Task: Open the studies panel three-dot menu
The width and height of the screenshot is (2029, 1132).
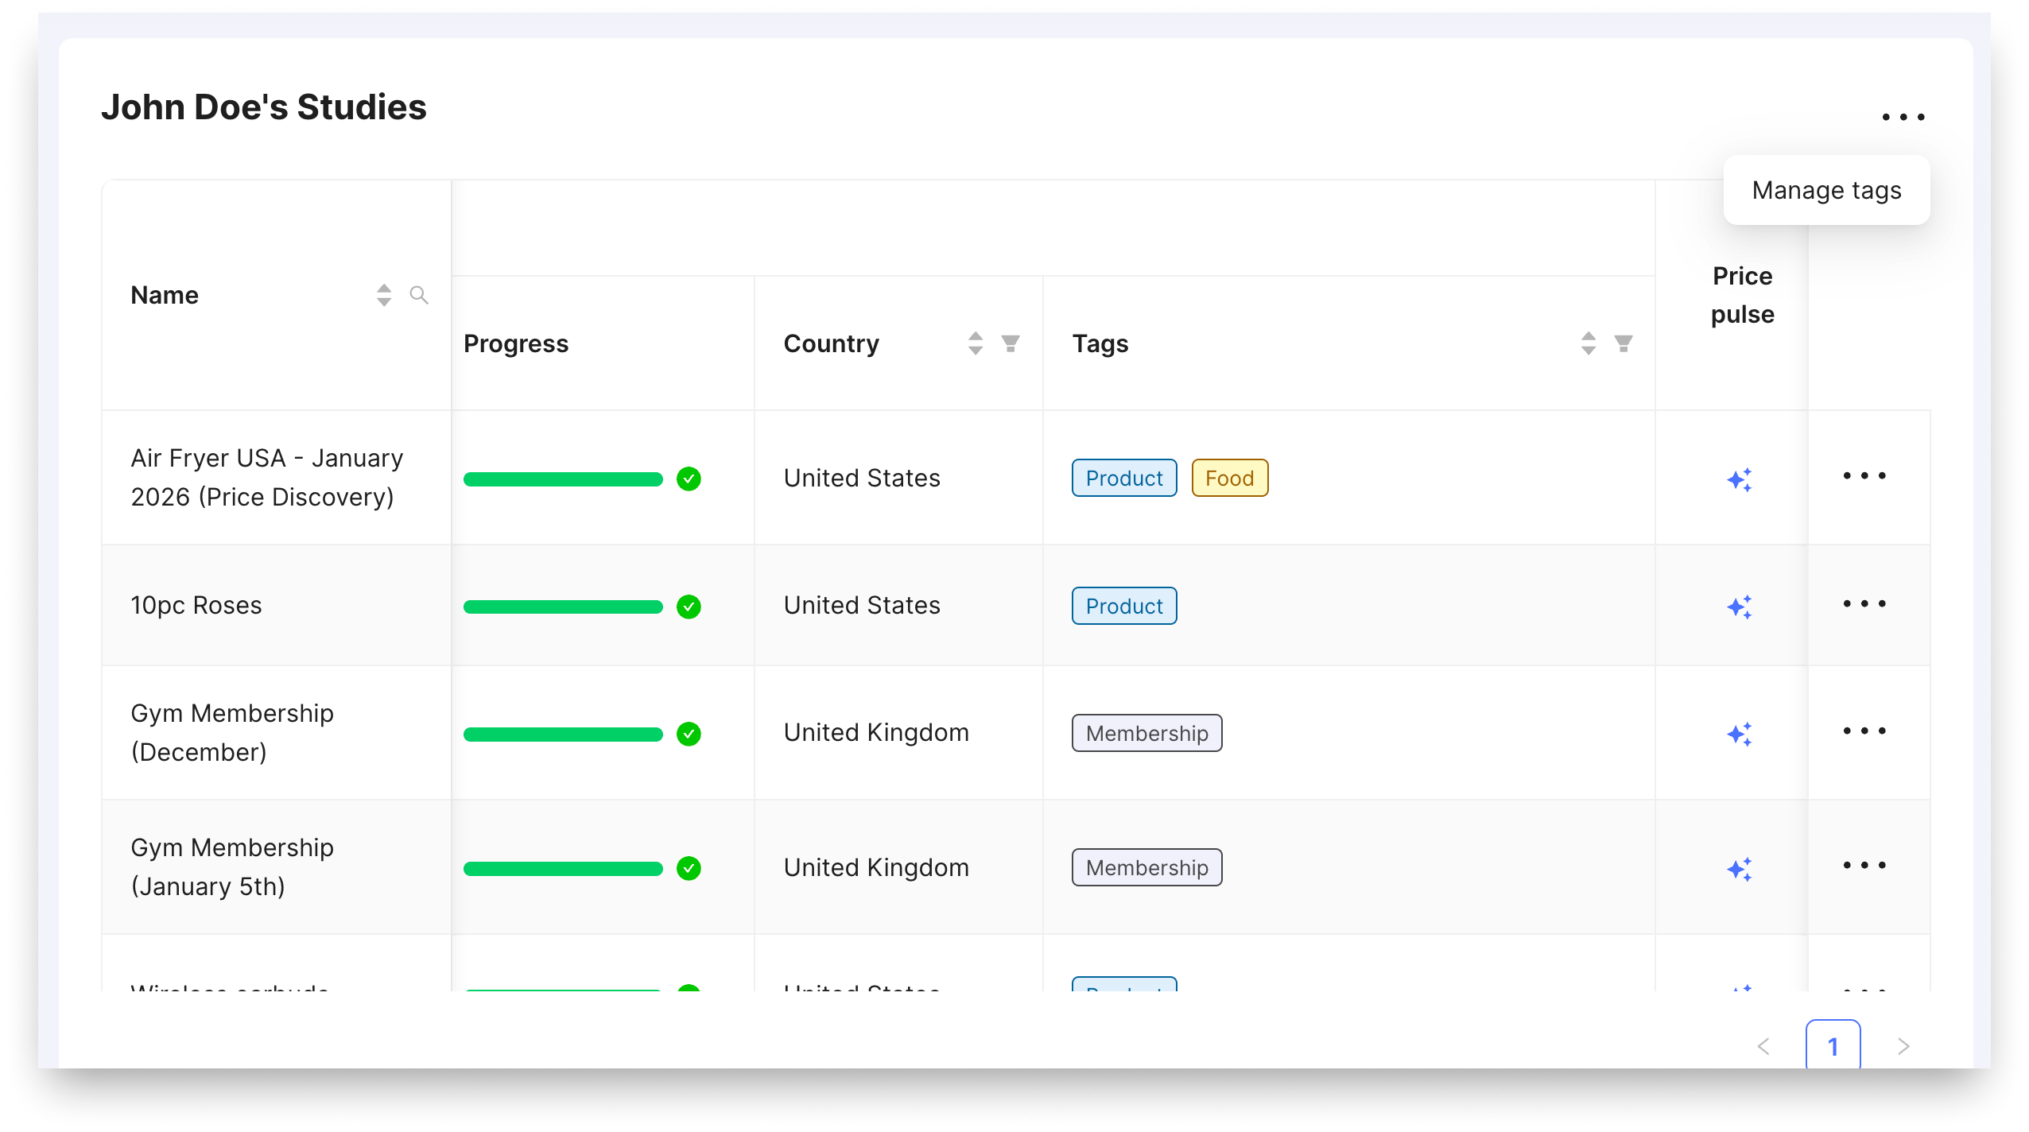Action: pos(1903,117)
